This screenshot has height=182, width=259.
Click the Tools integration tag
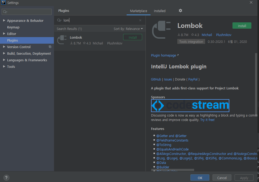pyautogui.click(x=191, y=42)
